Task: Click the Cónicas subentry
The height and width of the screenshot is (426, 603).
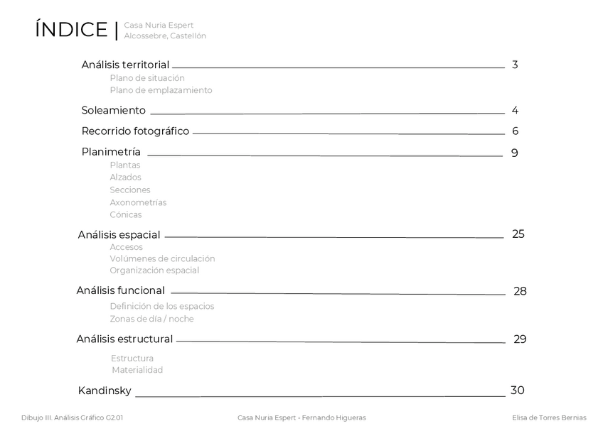Action: pyautogui.click(x=126, y=215)
